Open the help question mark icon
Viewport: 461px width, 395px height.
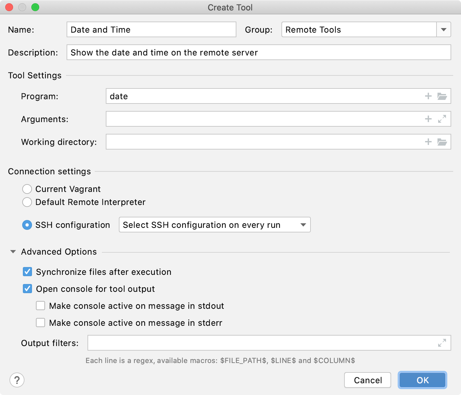click(17, 380)
